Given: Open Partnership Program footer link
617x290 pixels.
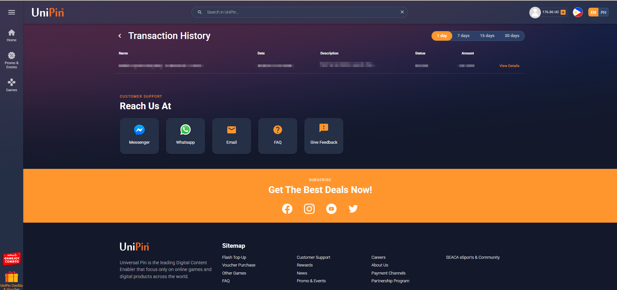Looking at the screenshot, I should [390, 281].
